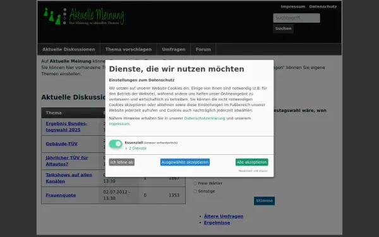Click the Realisiert mit Klaro link

coord(253,171)
